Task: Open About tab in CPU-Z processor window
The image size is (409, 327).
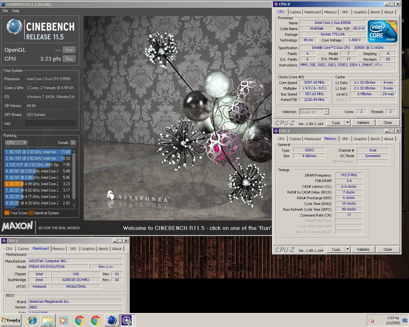Action: (x=389, y=12)
